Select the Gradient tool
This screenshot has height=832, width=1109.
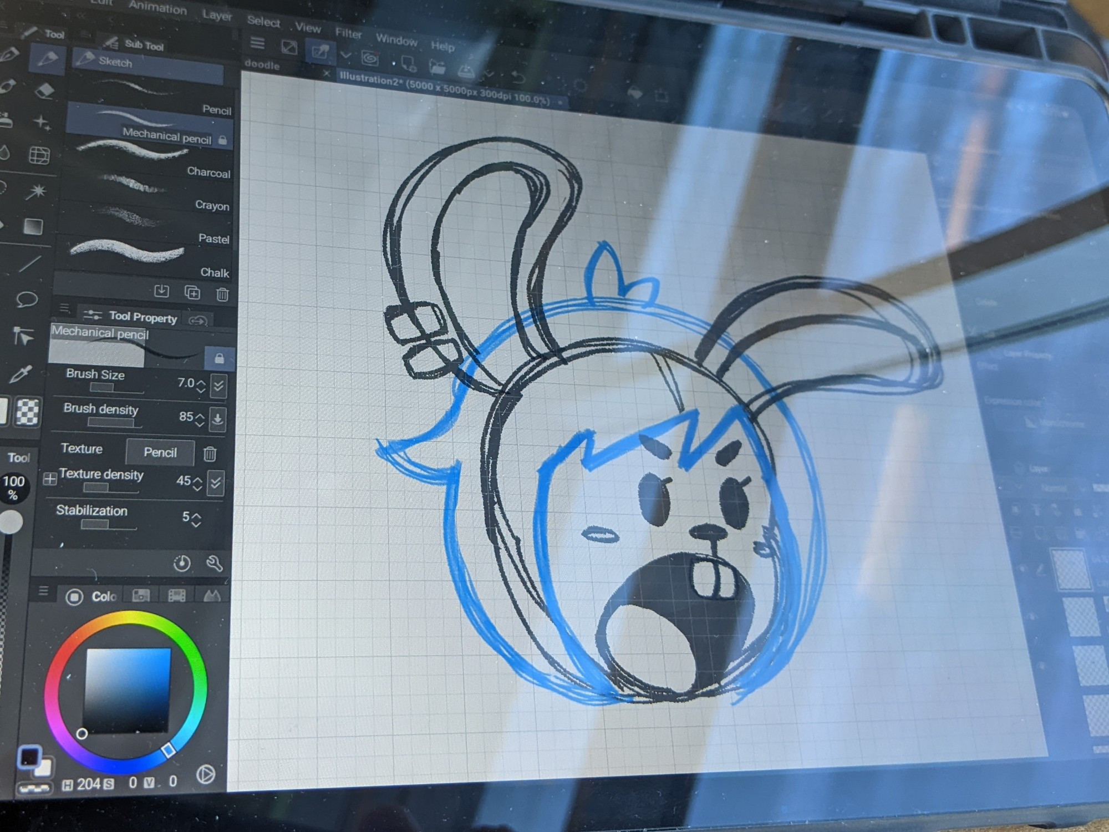pos(33,226)
